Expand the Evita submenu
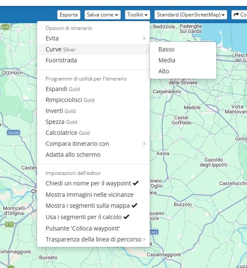This screenshot has height=268, width=247. 93,38
